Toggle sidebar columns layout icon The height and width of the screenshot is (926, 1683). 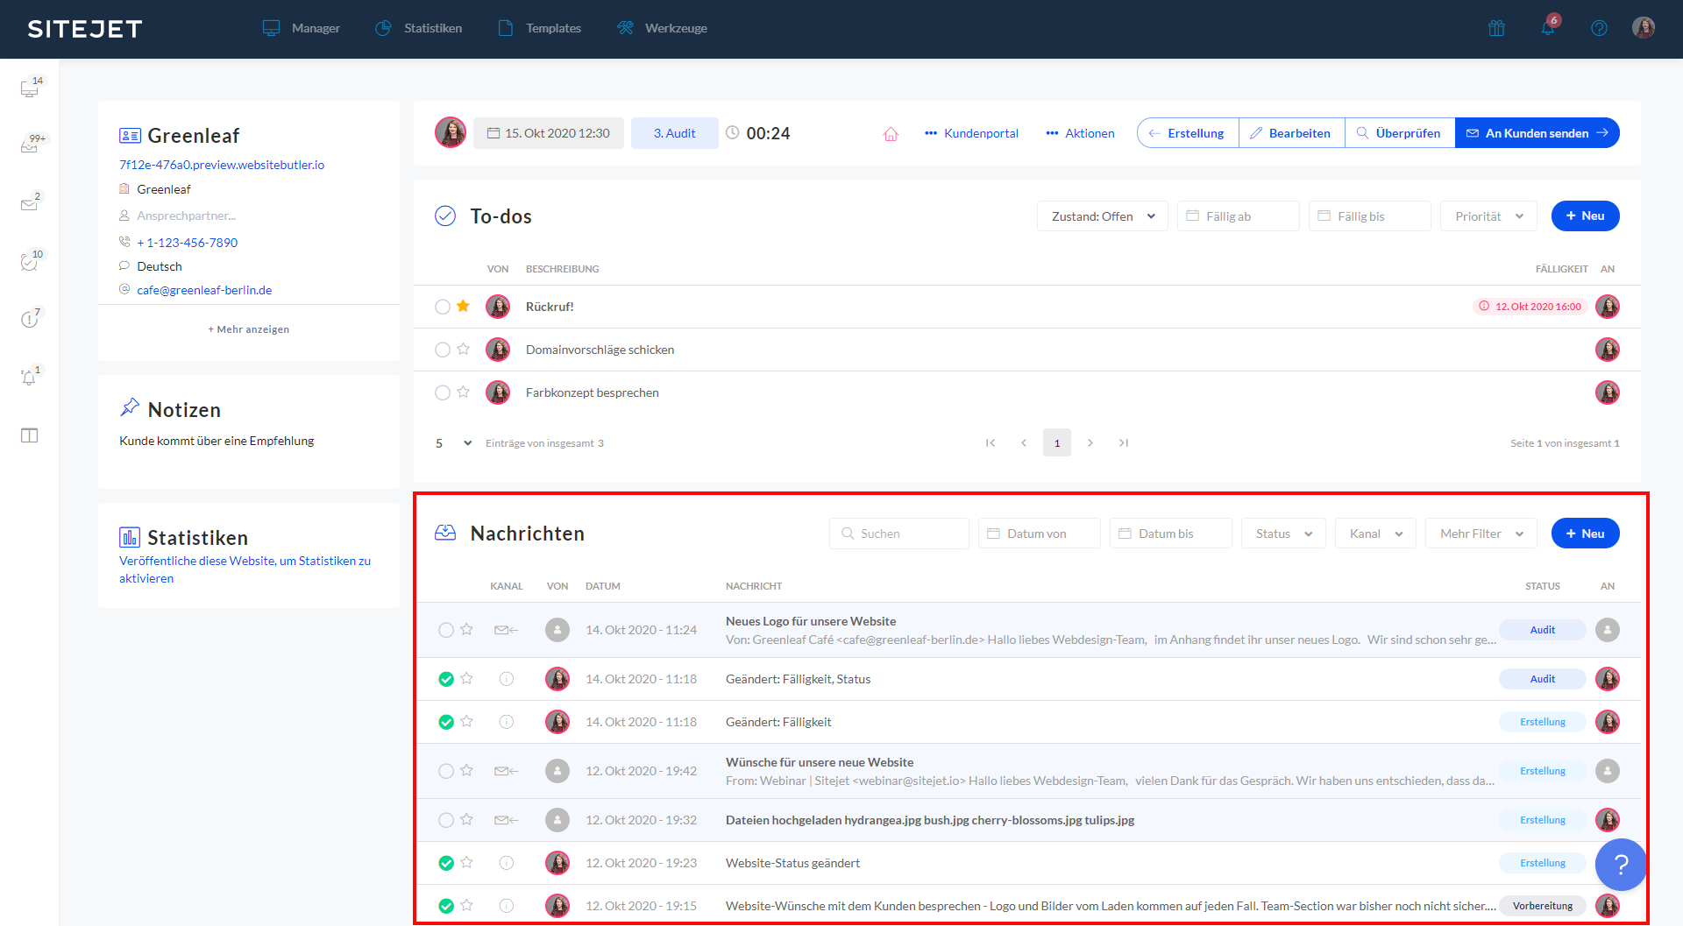(x=30, y=435)
